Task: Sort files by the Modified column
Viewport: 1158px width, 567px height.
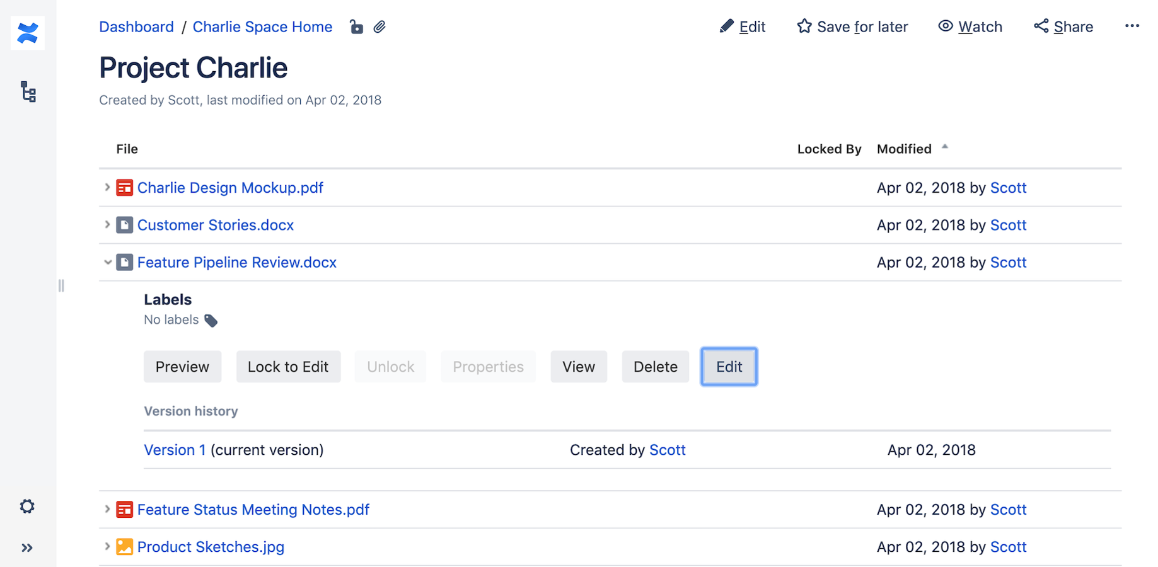Action: [904, 149]
